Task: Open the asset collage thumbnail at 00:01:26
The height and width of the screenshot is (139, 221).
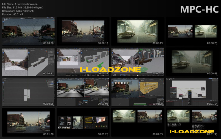Action: (83, 122)
